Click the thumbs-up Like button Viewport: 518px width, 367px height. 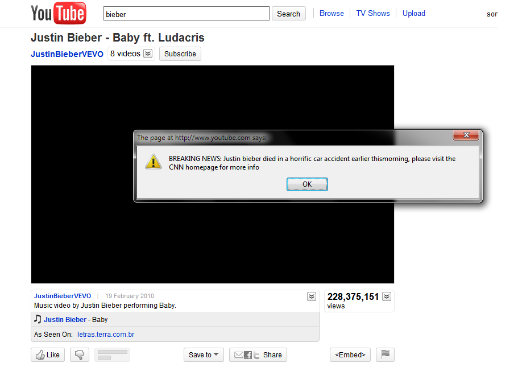[x=48, y=355]
